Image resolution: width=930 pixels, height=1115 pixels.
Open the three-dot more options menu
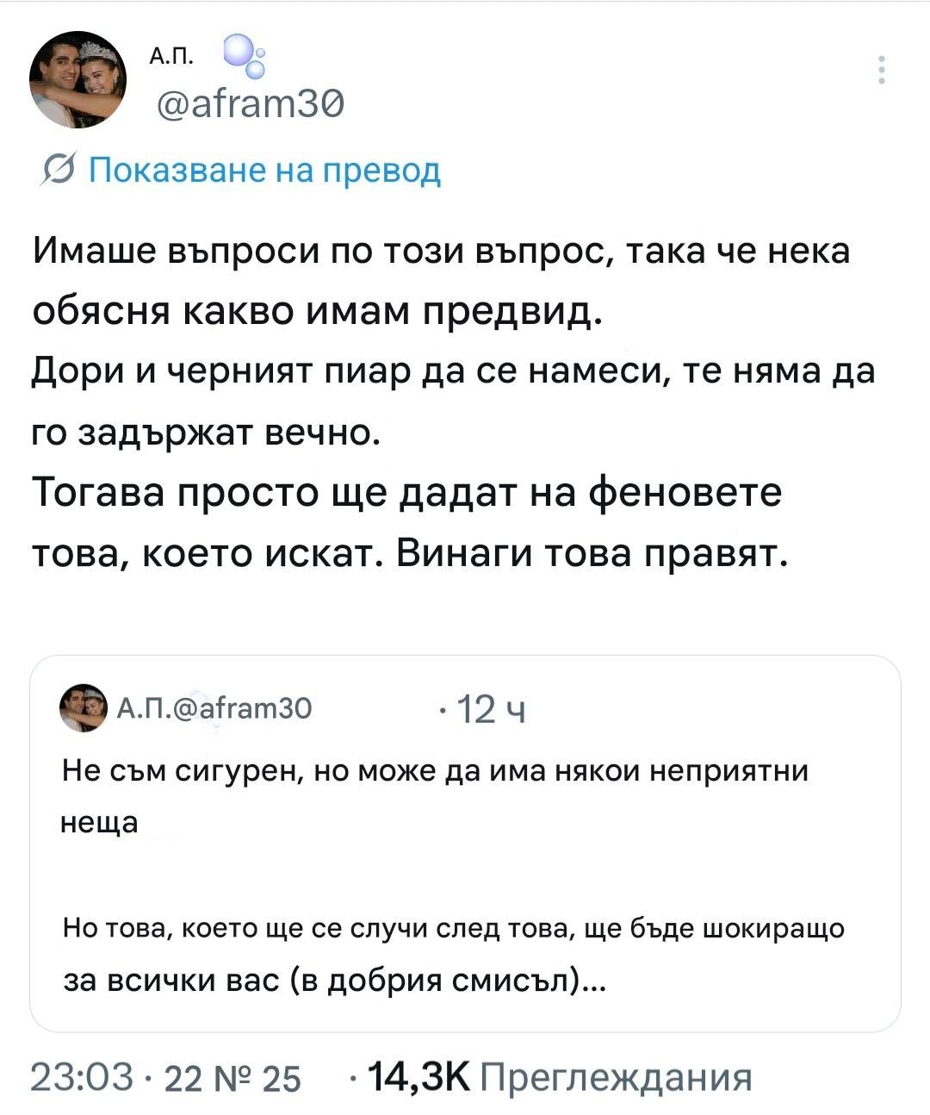click(x=880, y=70)
